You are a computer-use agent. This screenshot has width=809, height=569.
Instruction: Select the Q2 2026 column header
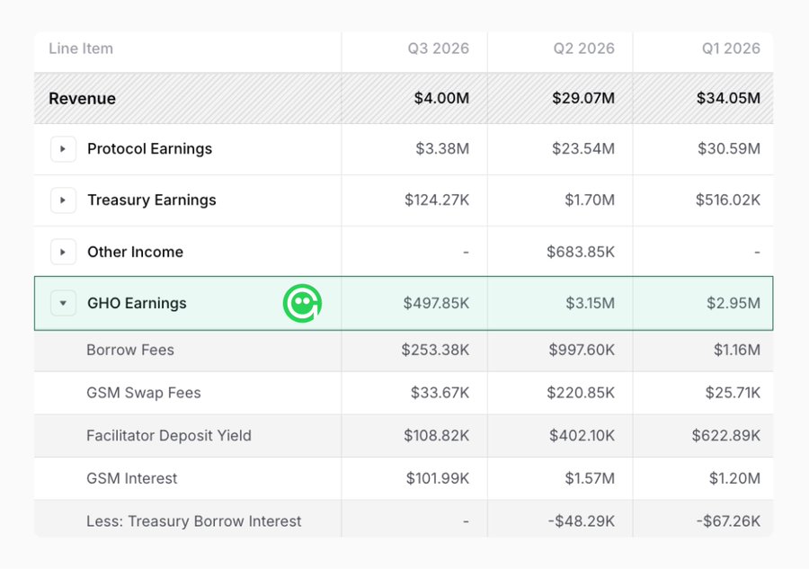click(x=583, y=49)
